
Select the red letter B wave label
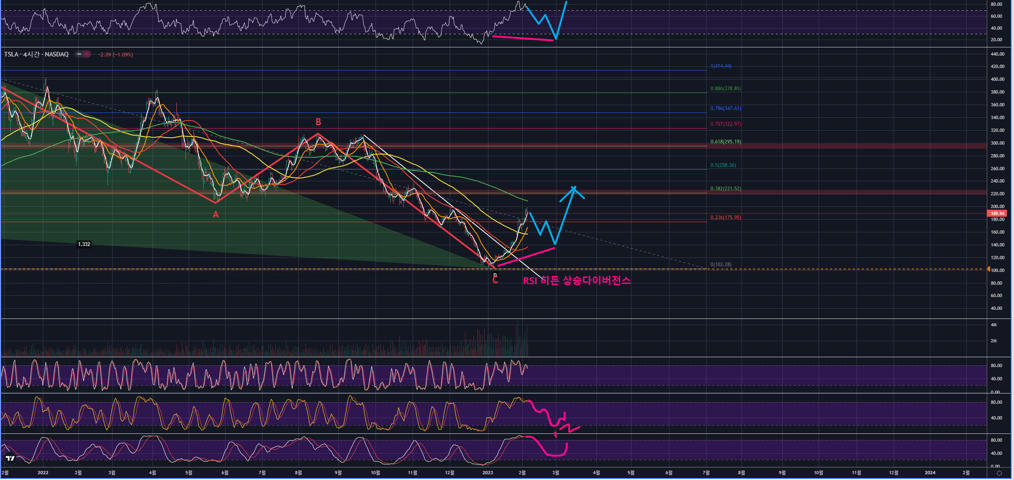click(x=318, y=122)
